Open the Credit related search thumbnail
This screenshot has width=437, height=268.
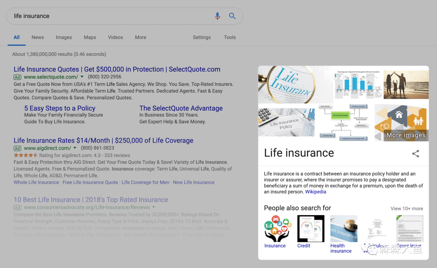311,228
